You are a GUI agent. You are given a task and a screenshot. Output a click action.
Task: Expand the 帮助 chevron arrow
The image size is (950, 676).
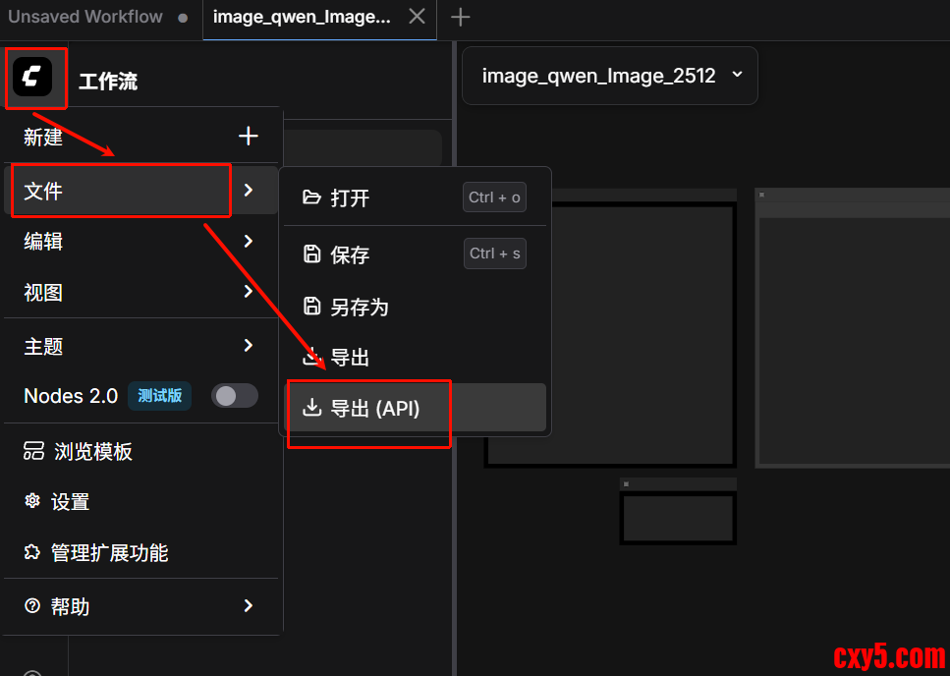tap(249, 605)
